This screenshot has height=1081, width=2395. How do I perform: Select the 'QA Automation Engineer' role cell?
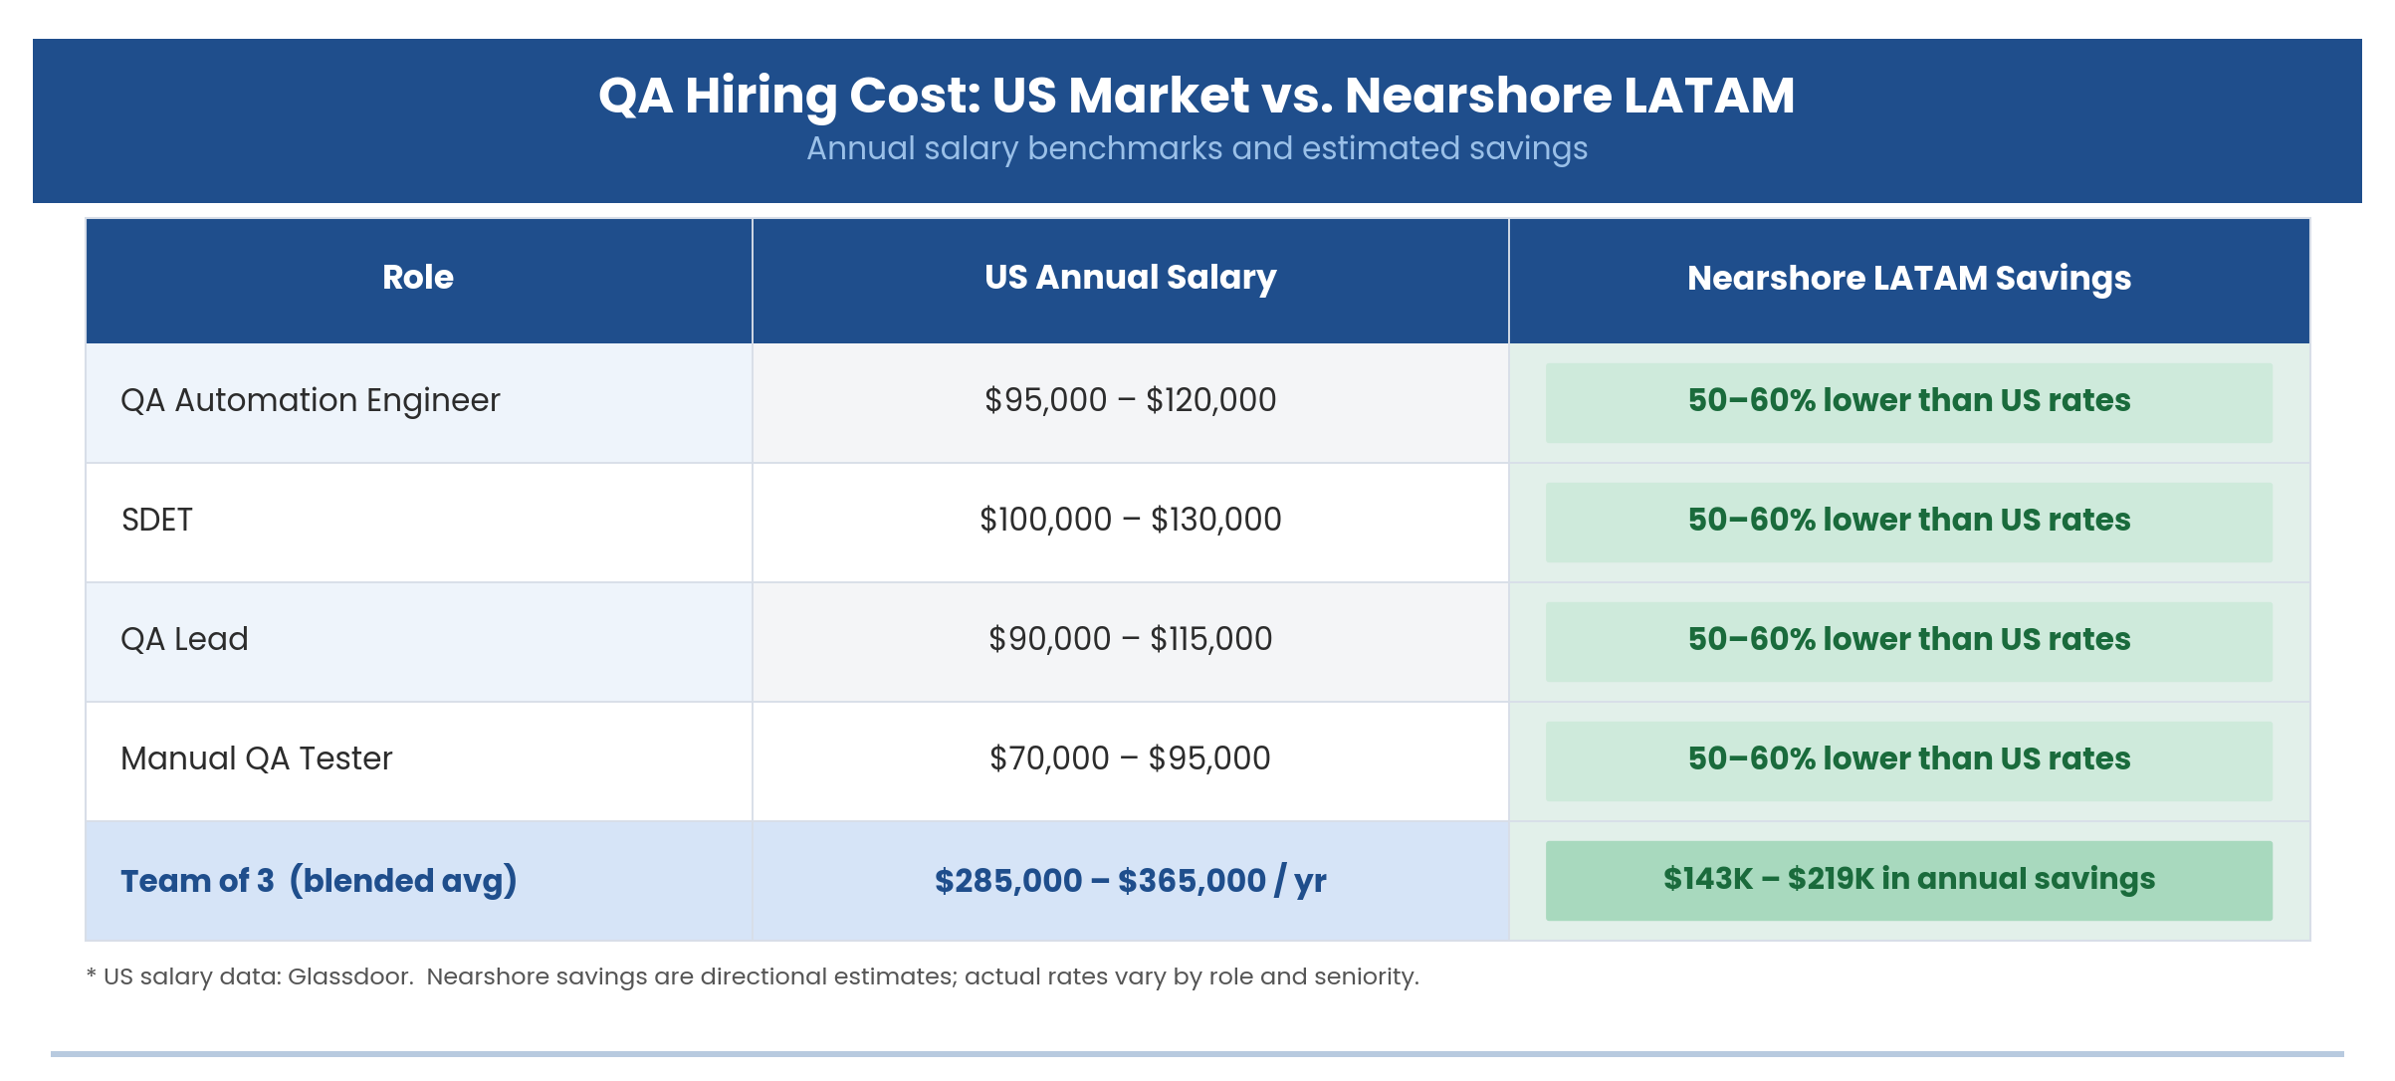click(x=418, y=403)
